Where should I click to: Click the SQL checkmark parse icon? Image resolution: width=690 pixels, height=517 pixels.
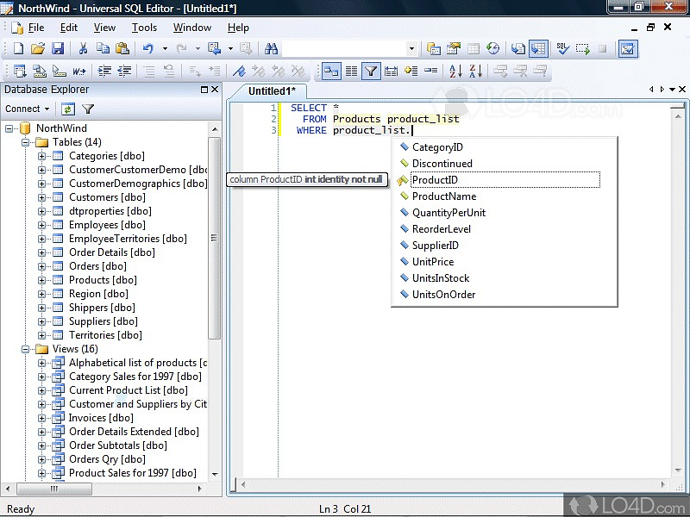point(561,49)
